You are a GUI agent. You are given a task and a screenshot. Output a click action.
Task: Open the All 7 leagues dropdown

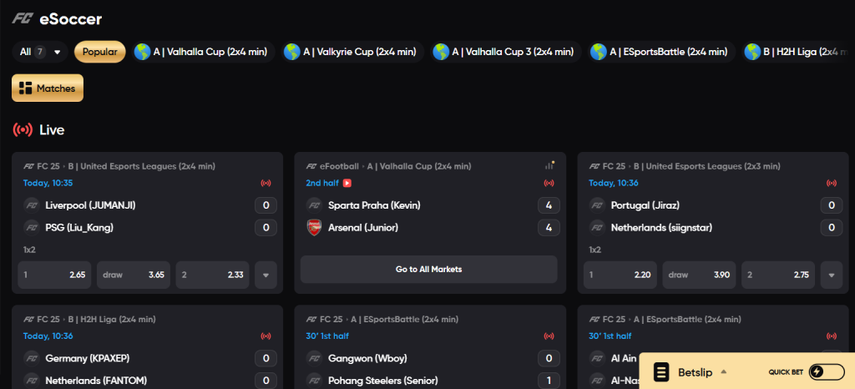pos(40,52)
